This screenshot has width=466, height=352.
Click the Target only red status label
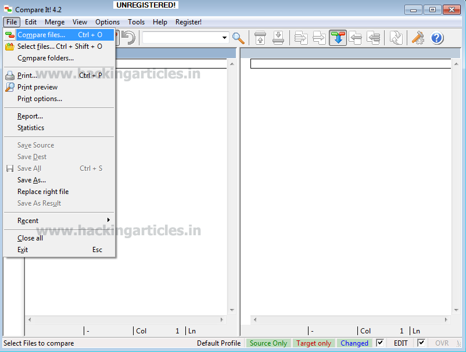(x=314, y=343)
